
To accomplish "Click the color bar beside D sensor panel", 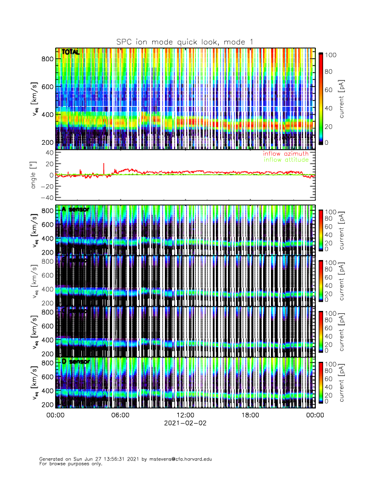I will (x=321, y=382).
